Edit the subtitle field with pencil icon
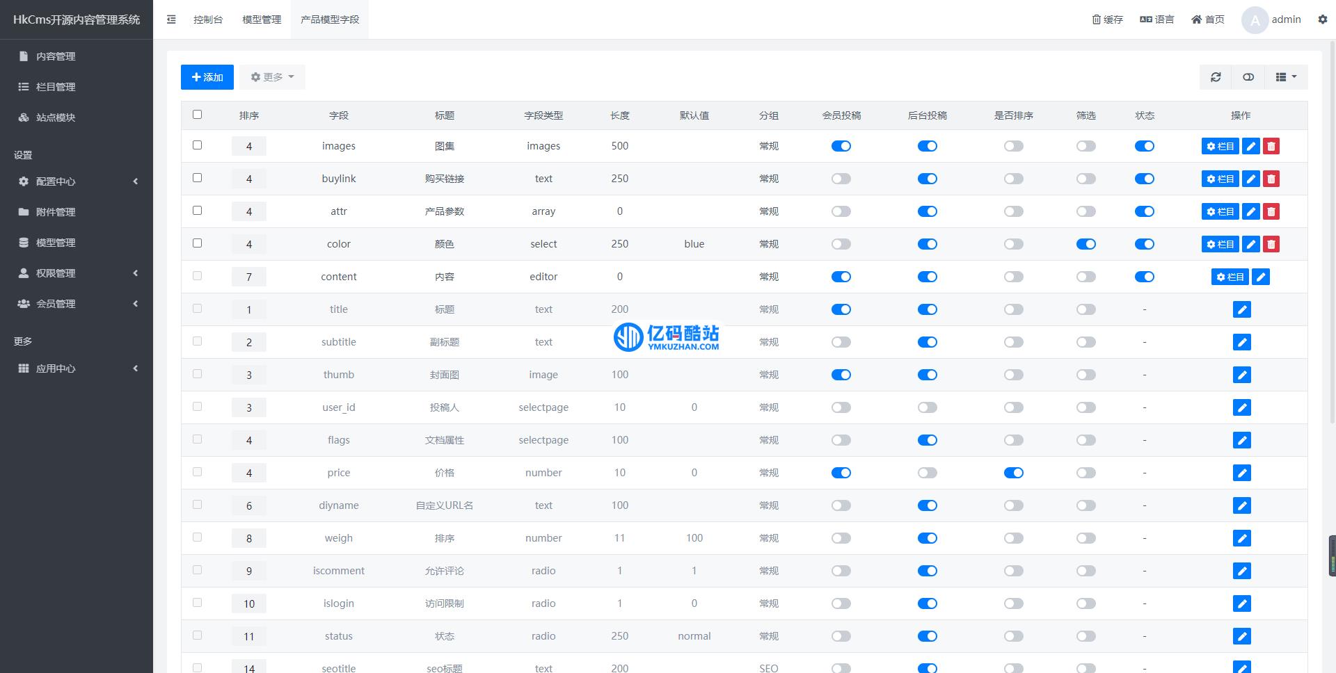 click(1242, 342)
